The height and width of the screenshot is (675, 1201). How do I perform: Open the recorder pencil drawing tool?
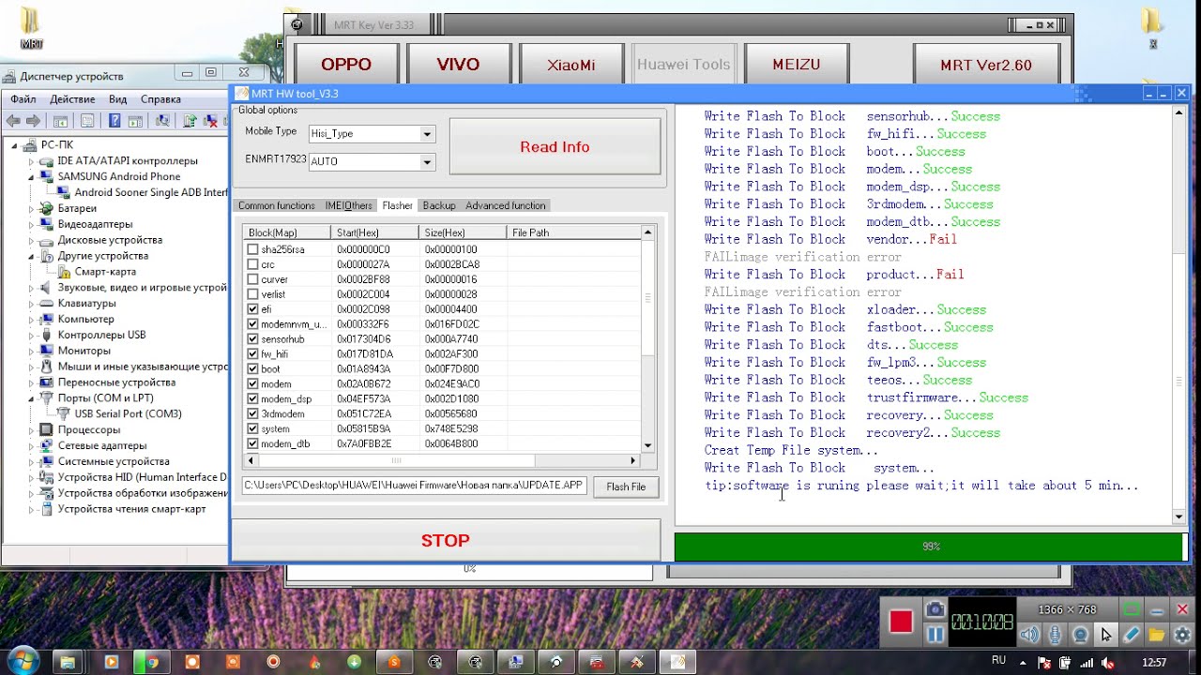coord(1132,635)
